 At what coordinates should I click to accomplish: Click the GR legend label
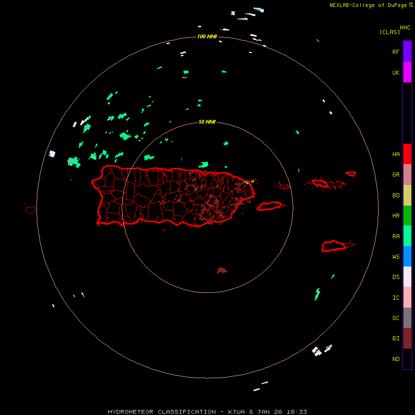[396, 175]
